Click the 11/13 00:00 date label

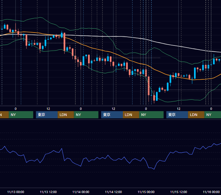coord(16,192)
